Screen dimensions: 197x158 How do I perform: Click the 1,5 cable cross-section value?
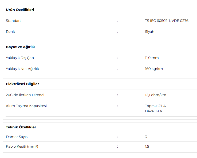(147, 147)
